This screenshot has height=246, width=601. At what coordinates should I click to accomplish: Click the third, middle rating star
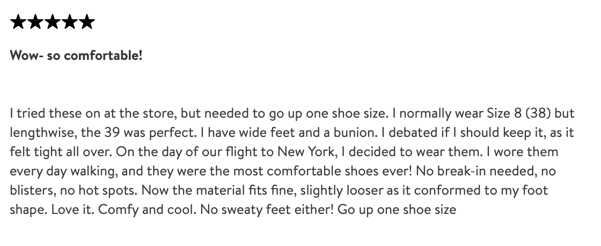[53, 22]
